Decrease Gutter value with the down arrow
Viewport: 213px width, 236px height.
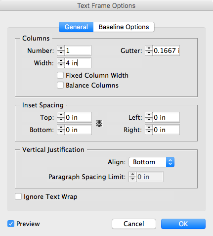click(x=149, y=53)
